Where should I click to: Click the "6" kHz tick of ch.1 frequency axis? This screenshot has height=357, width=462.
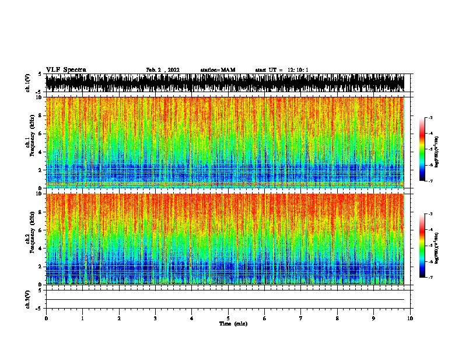coord(41,134)
